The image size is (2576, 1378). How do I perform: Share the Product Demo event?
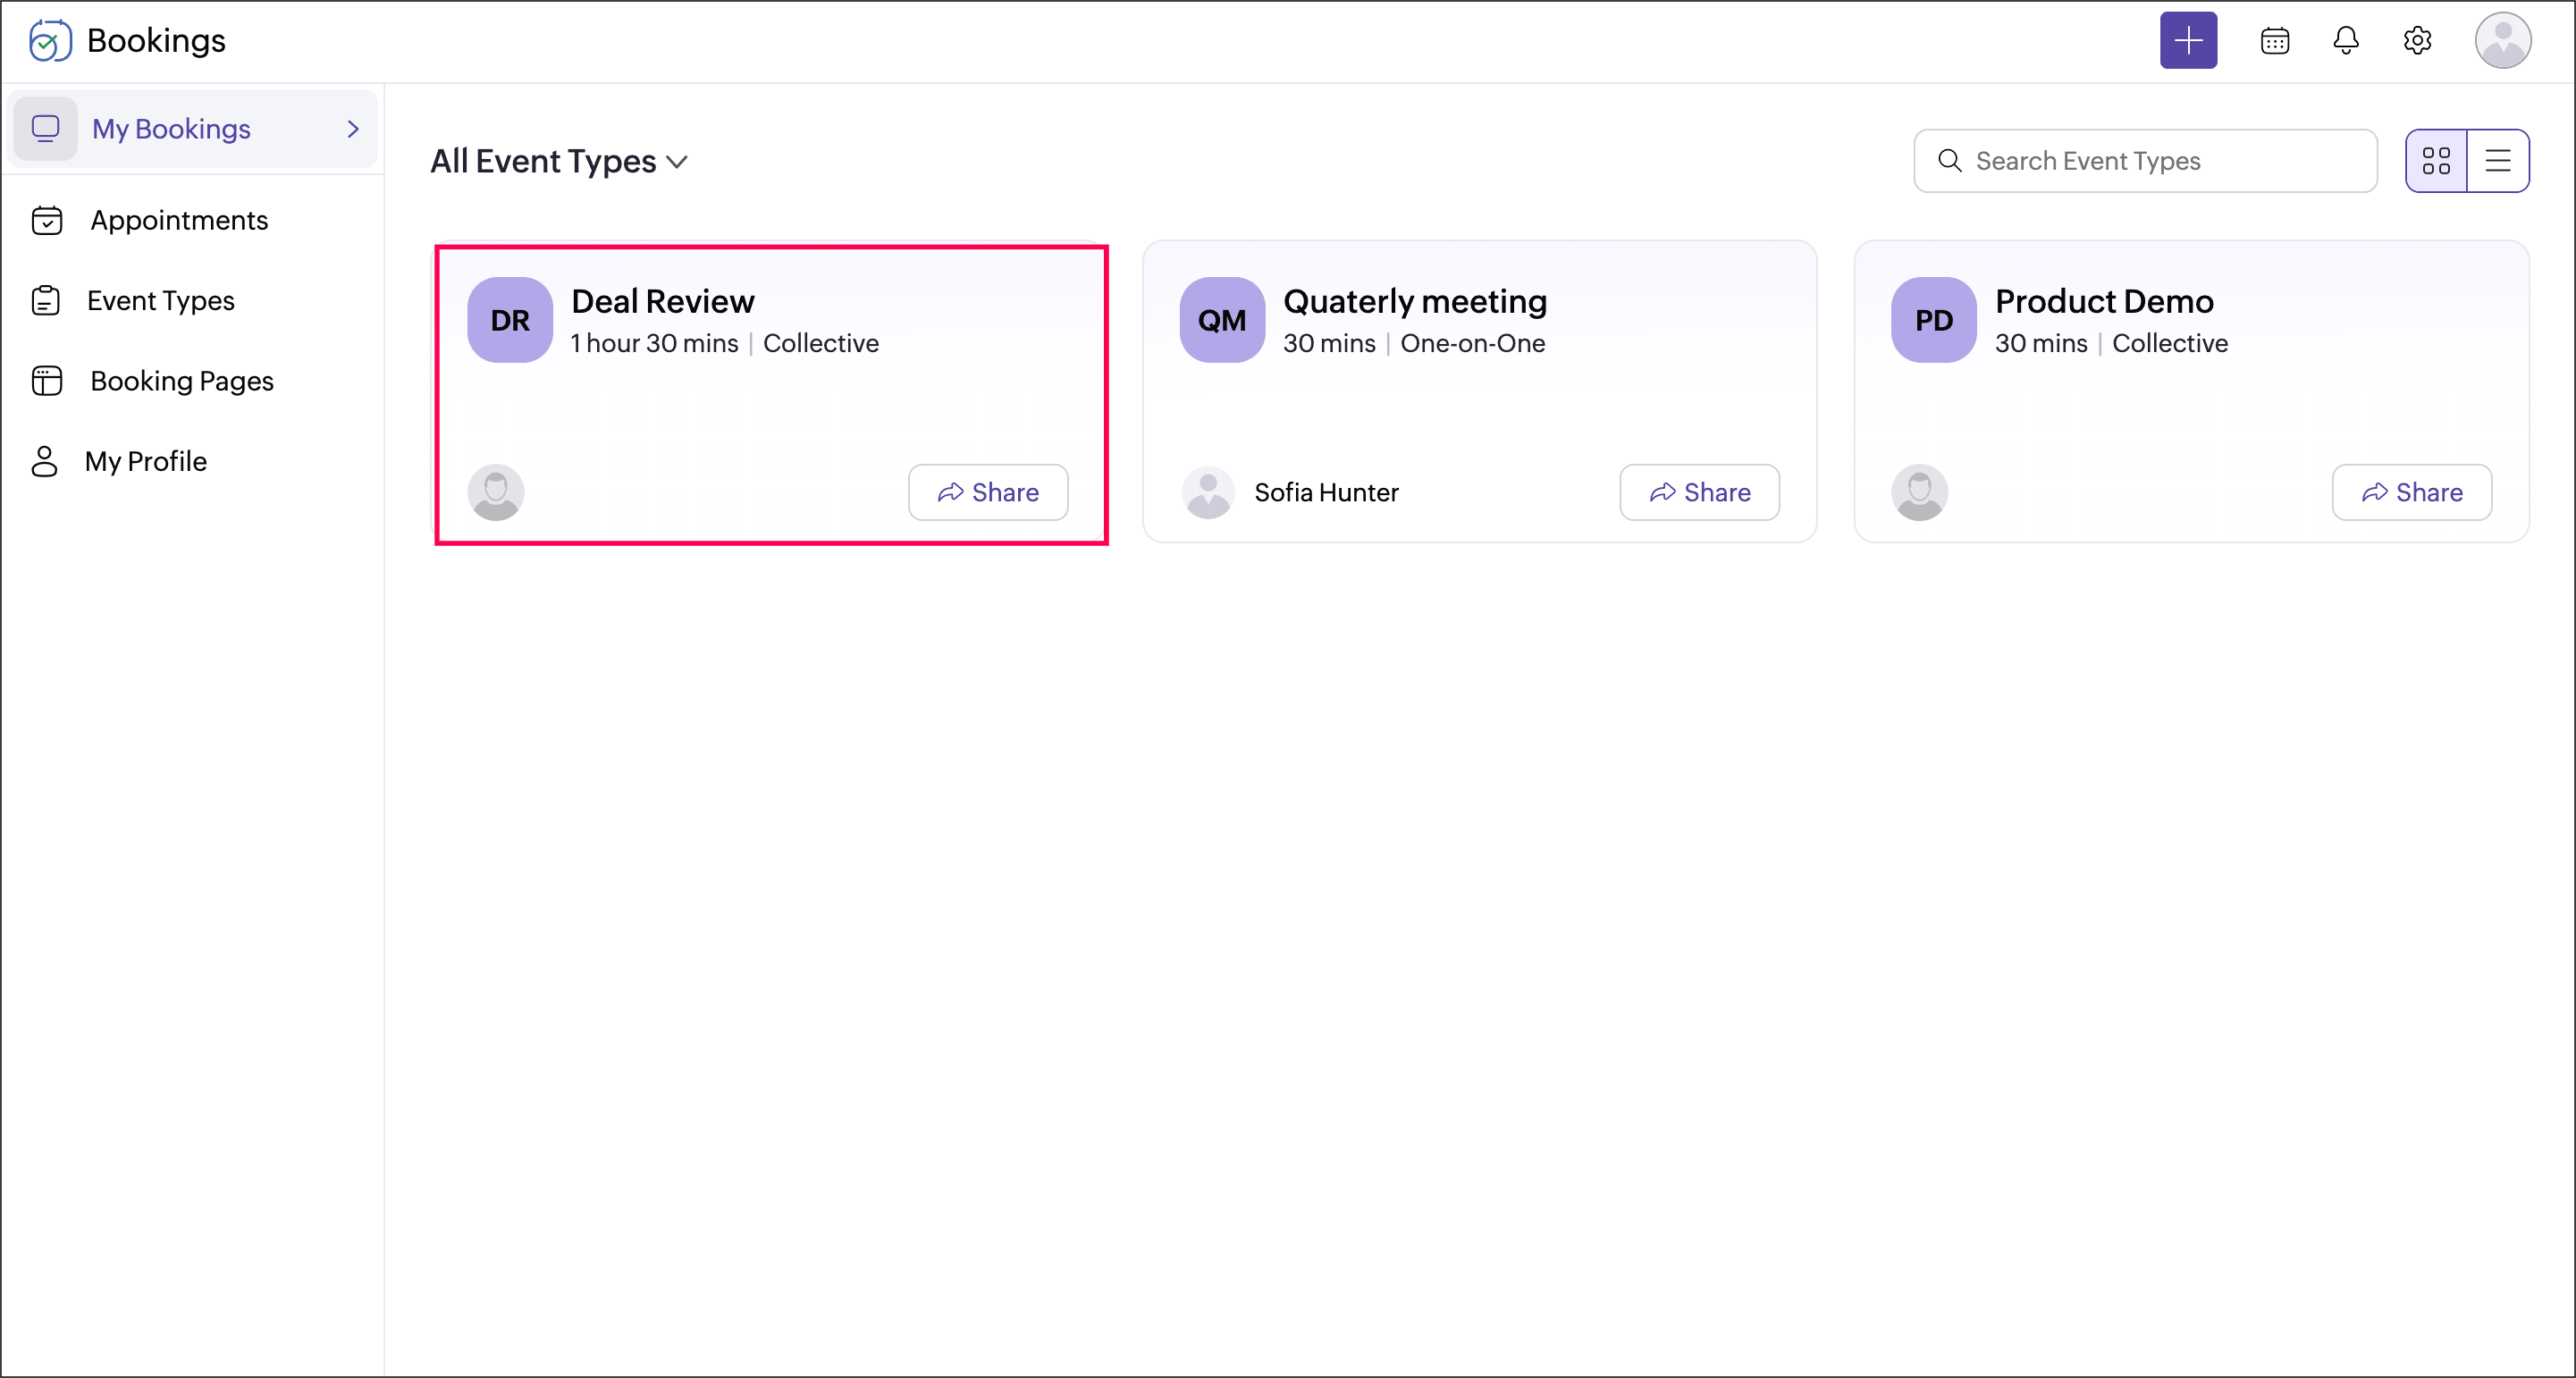pos(2411,492)
